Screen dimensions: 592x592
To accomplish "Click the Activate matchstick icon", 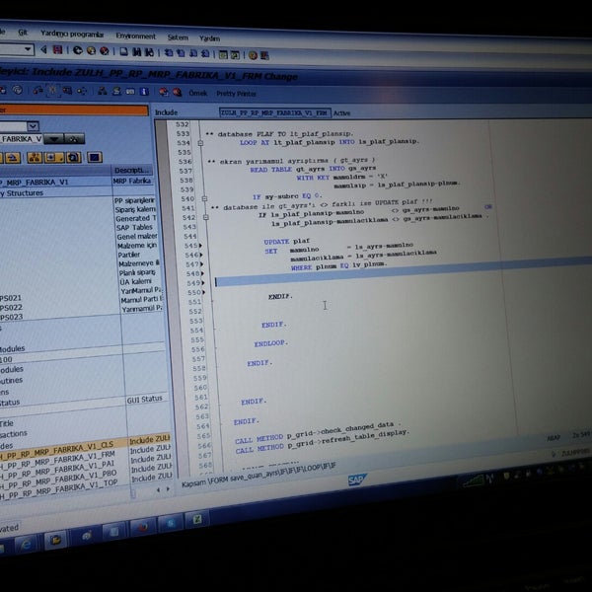I will click(52, 90).
